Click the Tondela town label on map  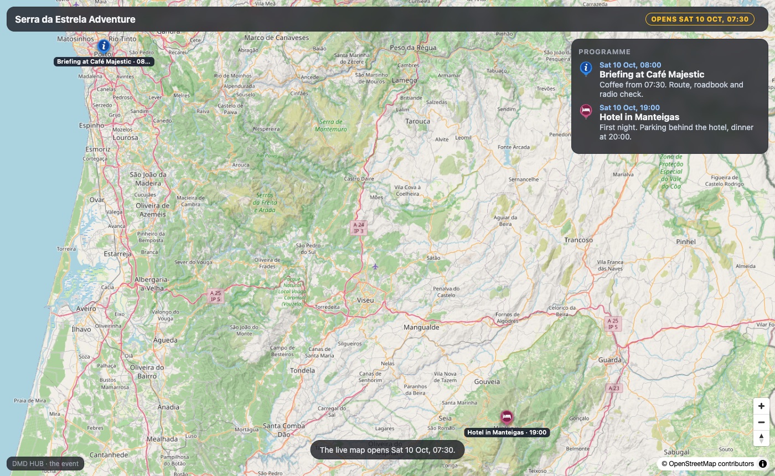point(303,370)
